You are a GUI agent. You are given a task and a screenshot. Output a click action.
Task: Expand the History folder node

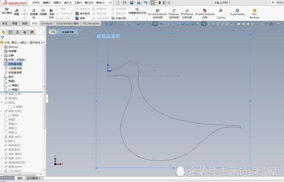pyautogui.click(x=2, y=47)
